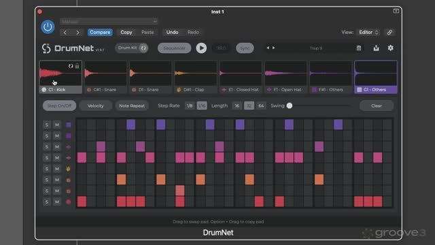Viewport: 435px width, 245px height.
Task: Click the clap row hand icon
Action: [x=69, y=169]
